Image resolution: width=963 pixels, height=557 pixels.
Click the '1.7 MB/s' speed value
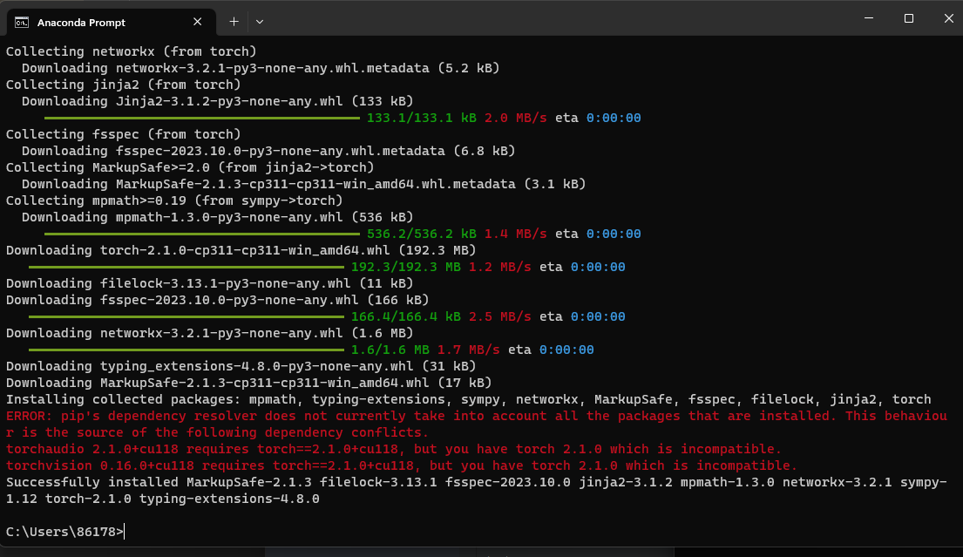[469, 350]
